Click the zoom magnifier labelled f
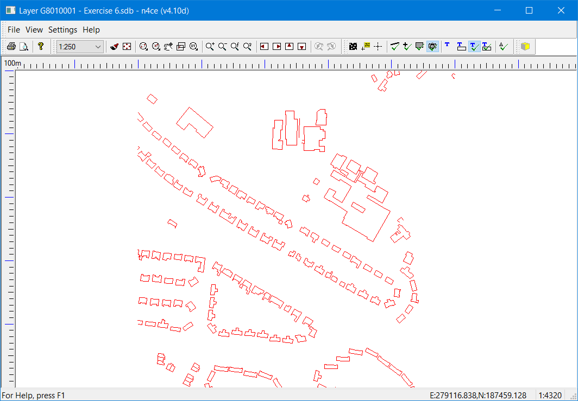The width and height of the screenshot is (578, 401). pos(235,47)
